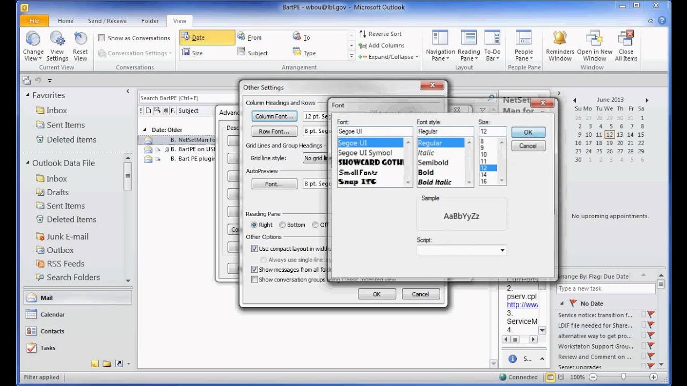
Task: Open the Reminders Window
Action: [560, 46]
